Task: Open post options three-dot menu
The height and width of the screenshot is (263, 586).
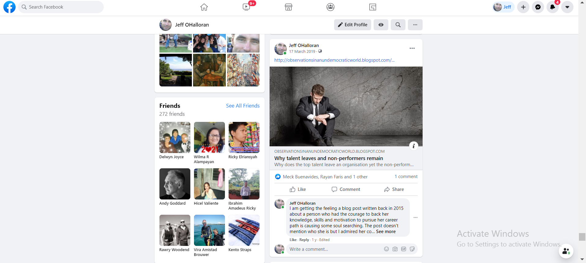Action: [x=412, y=48]
